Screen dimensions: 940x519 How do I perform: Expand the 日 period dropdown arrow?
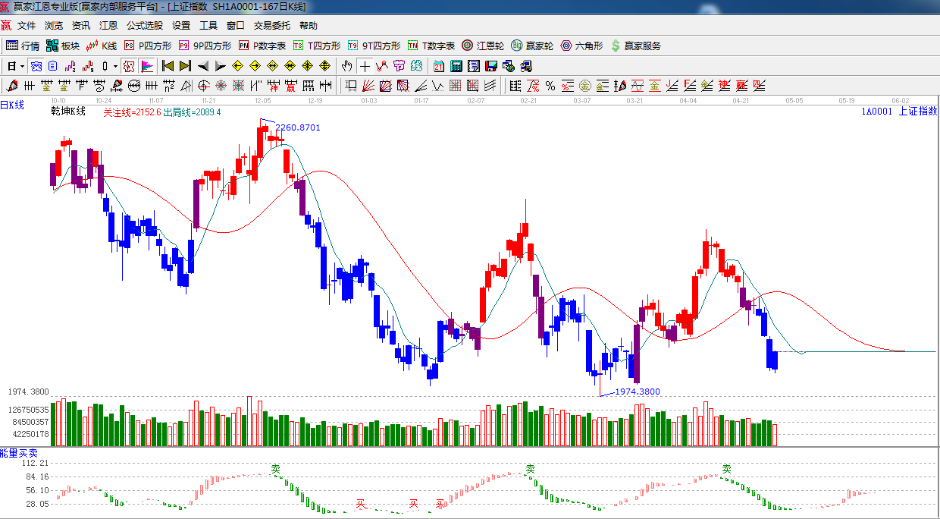(22, 66)
